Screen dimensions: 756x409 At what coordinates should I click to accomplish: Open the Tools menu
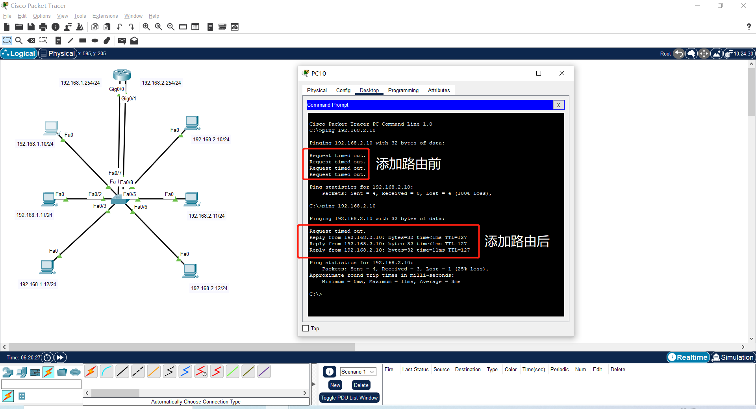click(80, 16)
